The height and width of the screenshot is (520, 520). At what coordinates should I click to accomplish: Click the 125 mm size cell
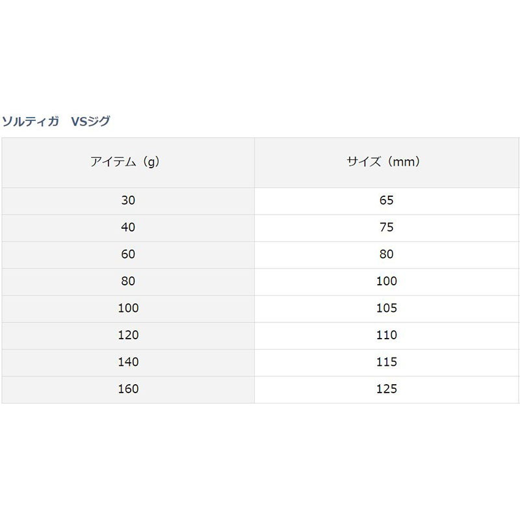click(x=386, y=389)
